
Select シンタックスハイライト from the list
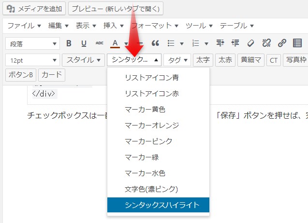(x=158, y=205)
